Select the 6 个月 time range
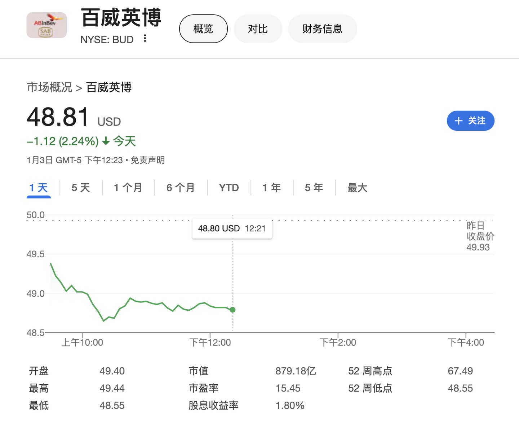Image resolution: width=519 pixels, height=424 pixels. [x=181, y=188]
